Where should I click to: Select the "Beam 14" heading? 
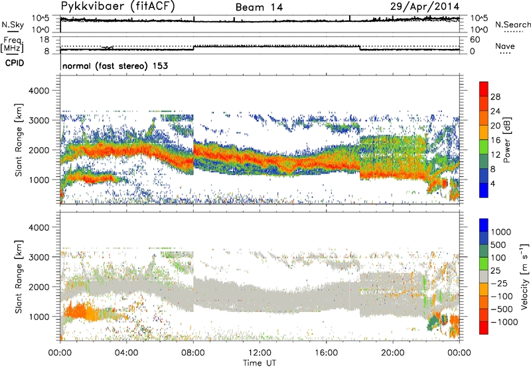point(259,7)
